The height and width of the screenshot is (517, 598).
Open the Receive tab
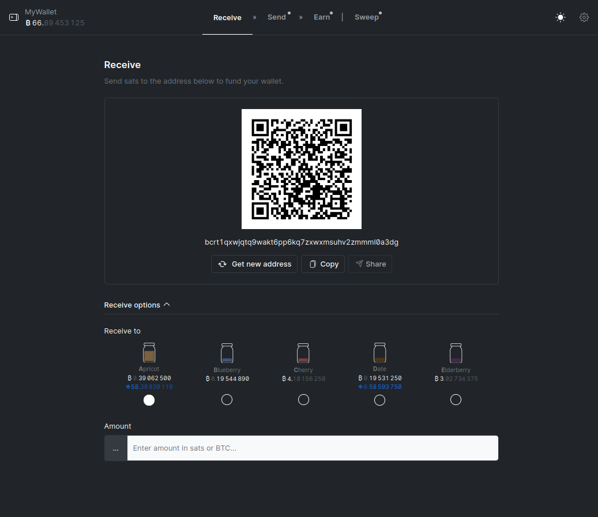point(227,17)
